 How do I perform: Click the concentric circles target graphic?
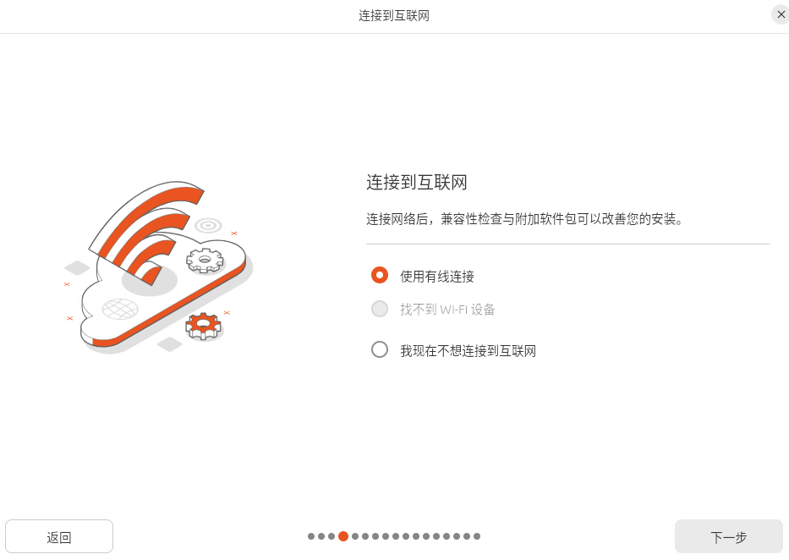(x=208, y=225)
